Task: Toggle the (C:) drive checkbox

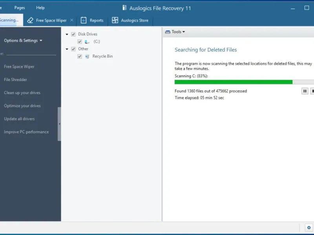Action: click(80, 42)
